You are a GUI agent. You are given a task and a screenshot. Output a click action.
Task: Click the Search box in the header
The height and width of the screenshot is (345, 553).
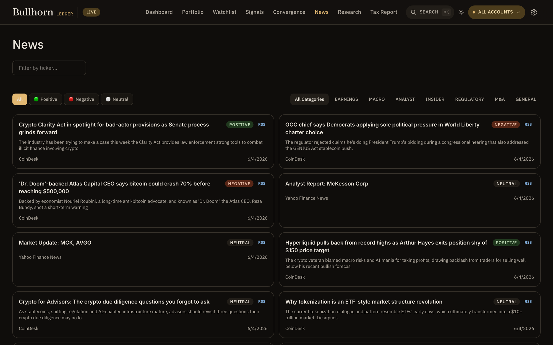(x=430, y=12)
